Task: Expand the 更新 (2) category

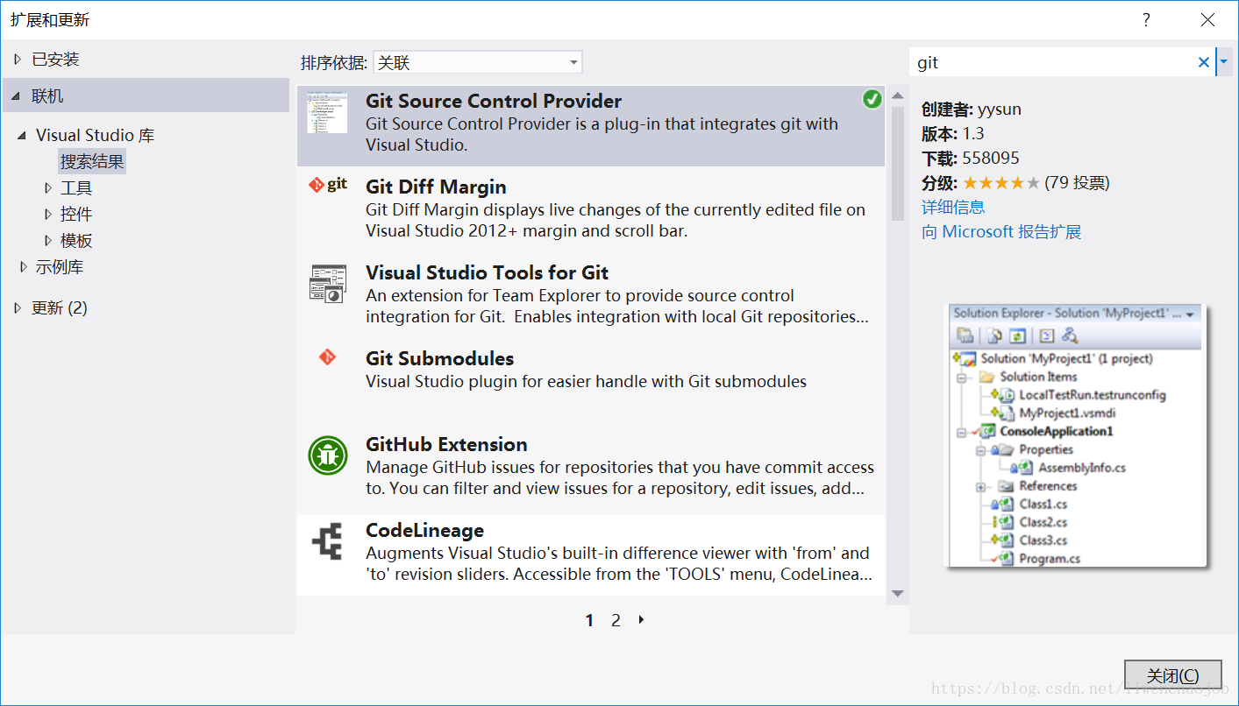Action: [18, 307]
